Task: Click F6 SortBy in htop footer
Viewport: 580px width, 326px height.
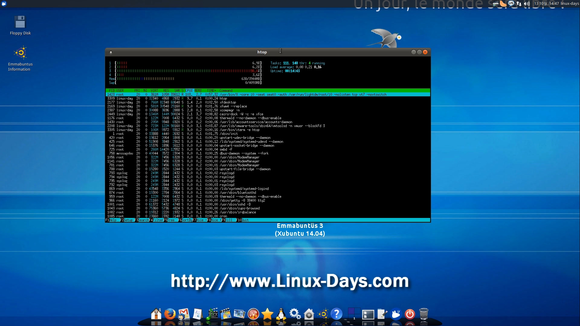Action: (x=185, y=220)
